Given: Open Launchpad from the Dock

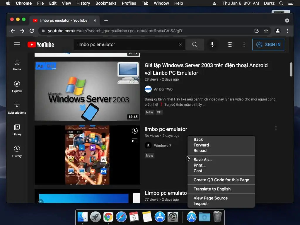Looking at the screenshot, I should 96,217.
